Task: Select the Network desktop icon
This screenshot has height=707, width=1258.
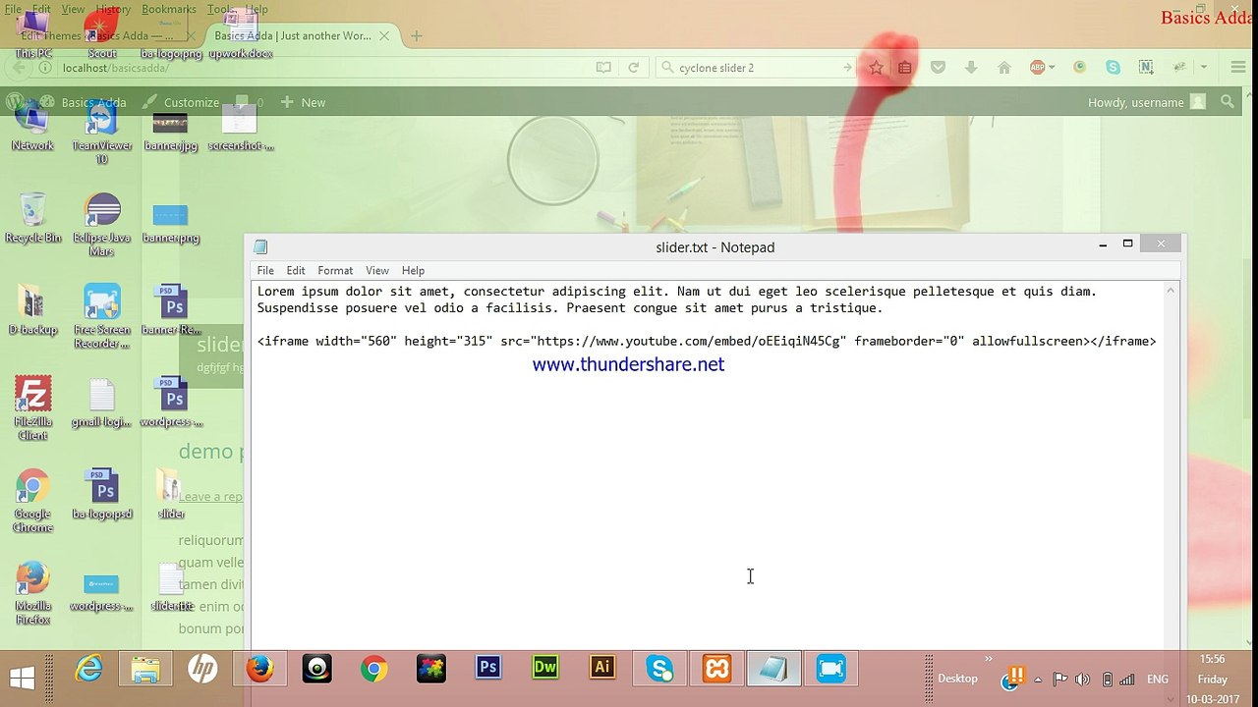Action: pyautogui.click(x=32, y=126)
